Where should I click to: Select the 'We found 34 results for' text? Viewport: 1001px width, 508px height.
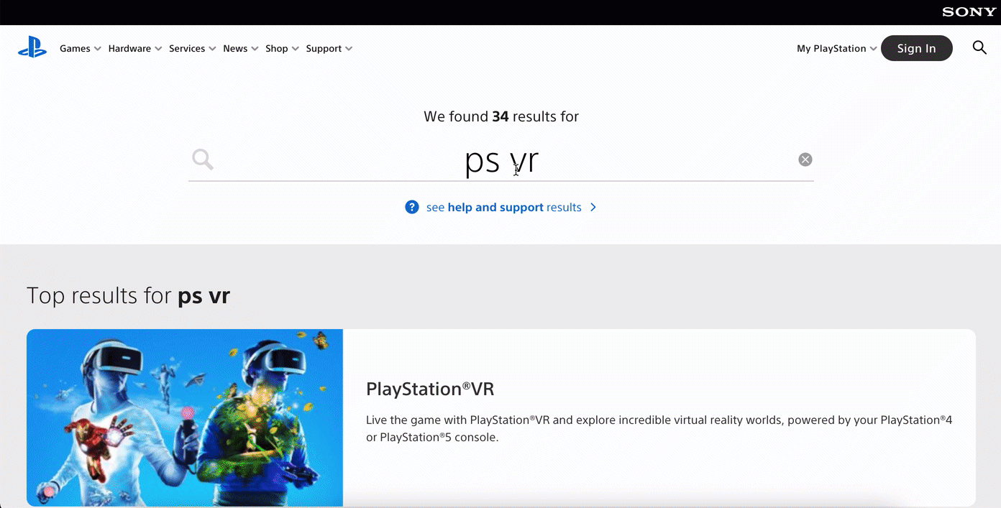click(x=501, y=116)
